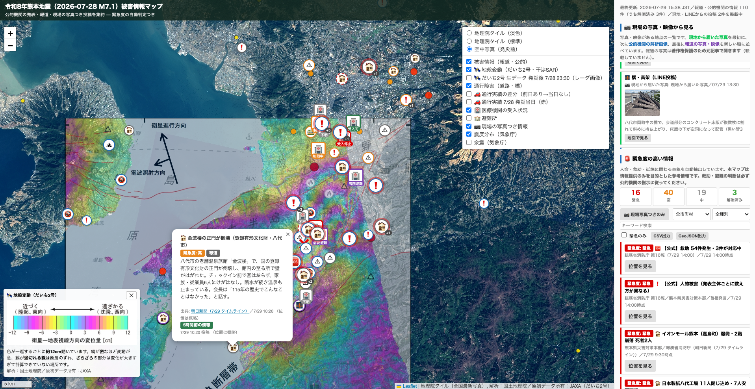Click the 橋・高架（LINE投稿）card title
The width and height of the screenshot is (755, 389).
point(654,78)
